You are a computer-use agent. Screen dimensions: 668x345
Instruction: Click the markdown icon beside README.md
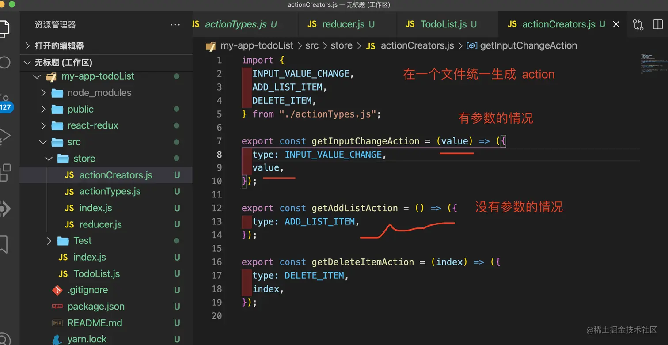click(57, 323)
